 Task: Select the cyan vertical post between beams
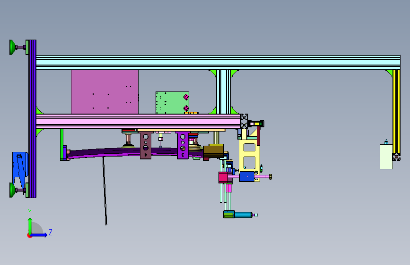click(224, 91)
